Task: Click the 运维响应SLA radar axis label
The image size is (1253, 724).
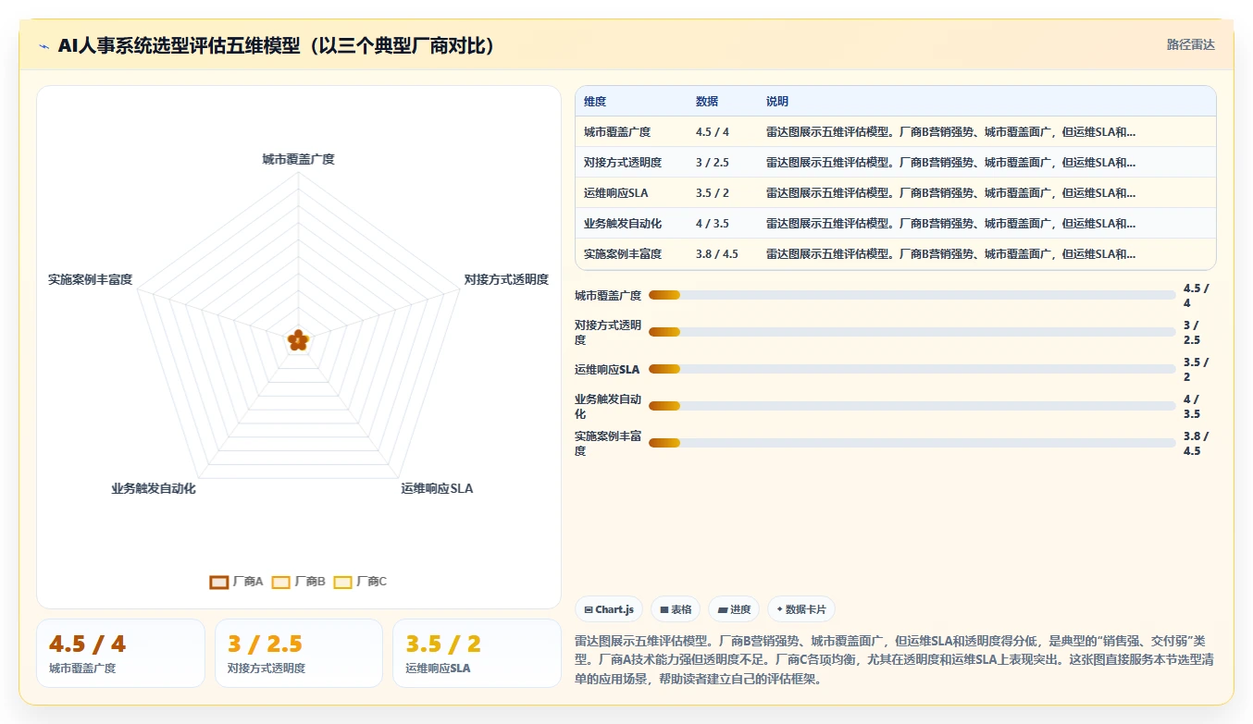Action: [x=437, y=488]
